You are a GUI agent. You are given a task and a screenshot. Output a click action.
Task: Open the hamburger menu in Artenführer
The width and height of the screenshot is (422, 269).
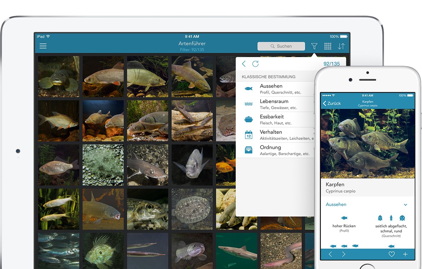click(x=43, y=46)
